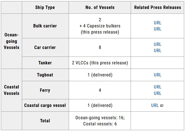Screen dimensions: 185x131
Task: Click the 4 Capesize bulkers text
Action: (x=100, y=26)
